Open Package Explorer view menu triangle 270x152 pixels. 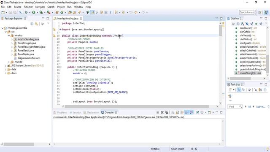coord(49,24)
